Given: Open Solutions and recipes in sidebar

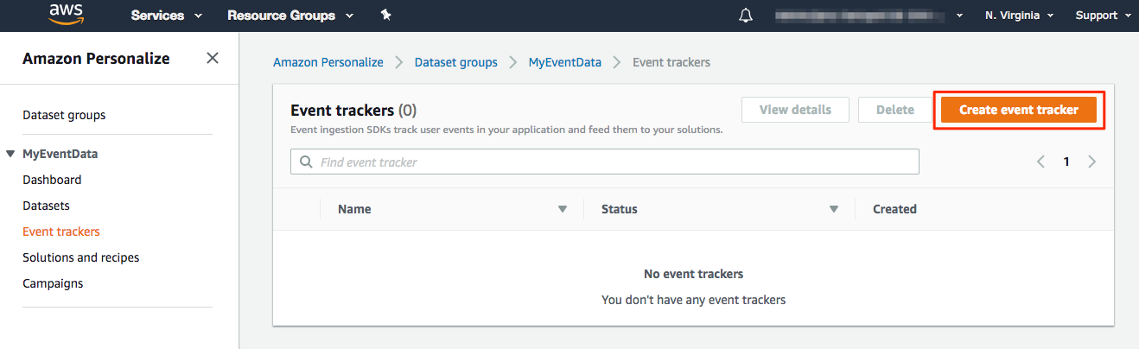Looking at the screenshot, I should click(x=80, y=257).
